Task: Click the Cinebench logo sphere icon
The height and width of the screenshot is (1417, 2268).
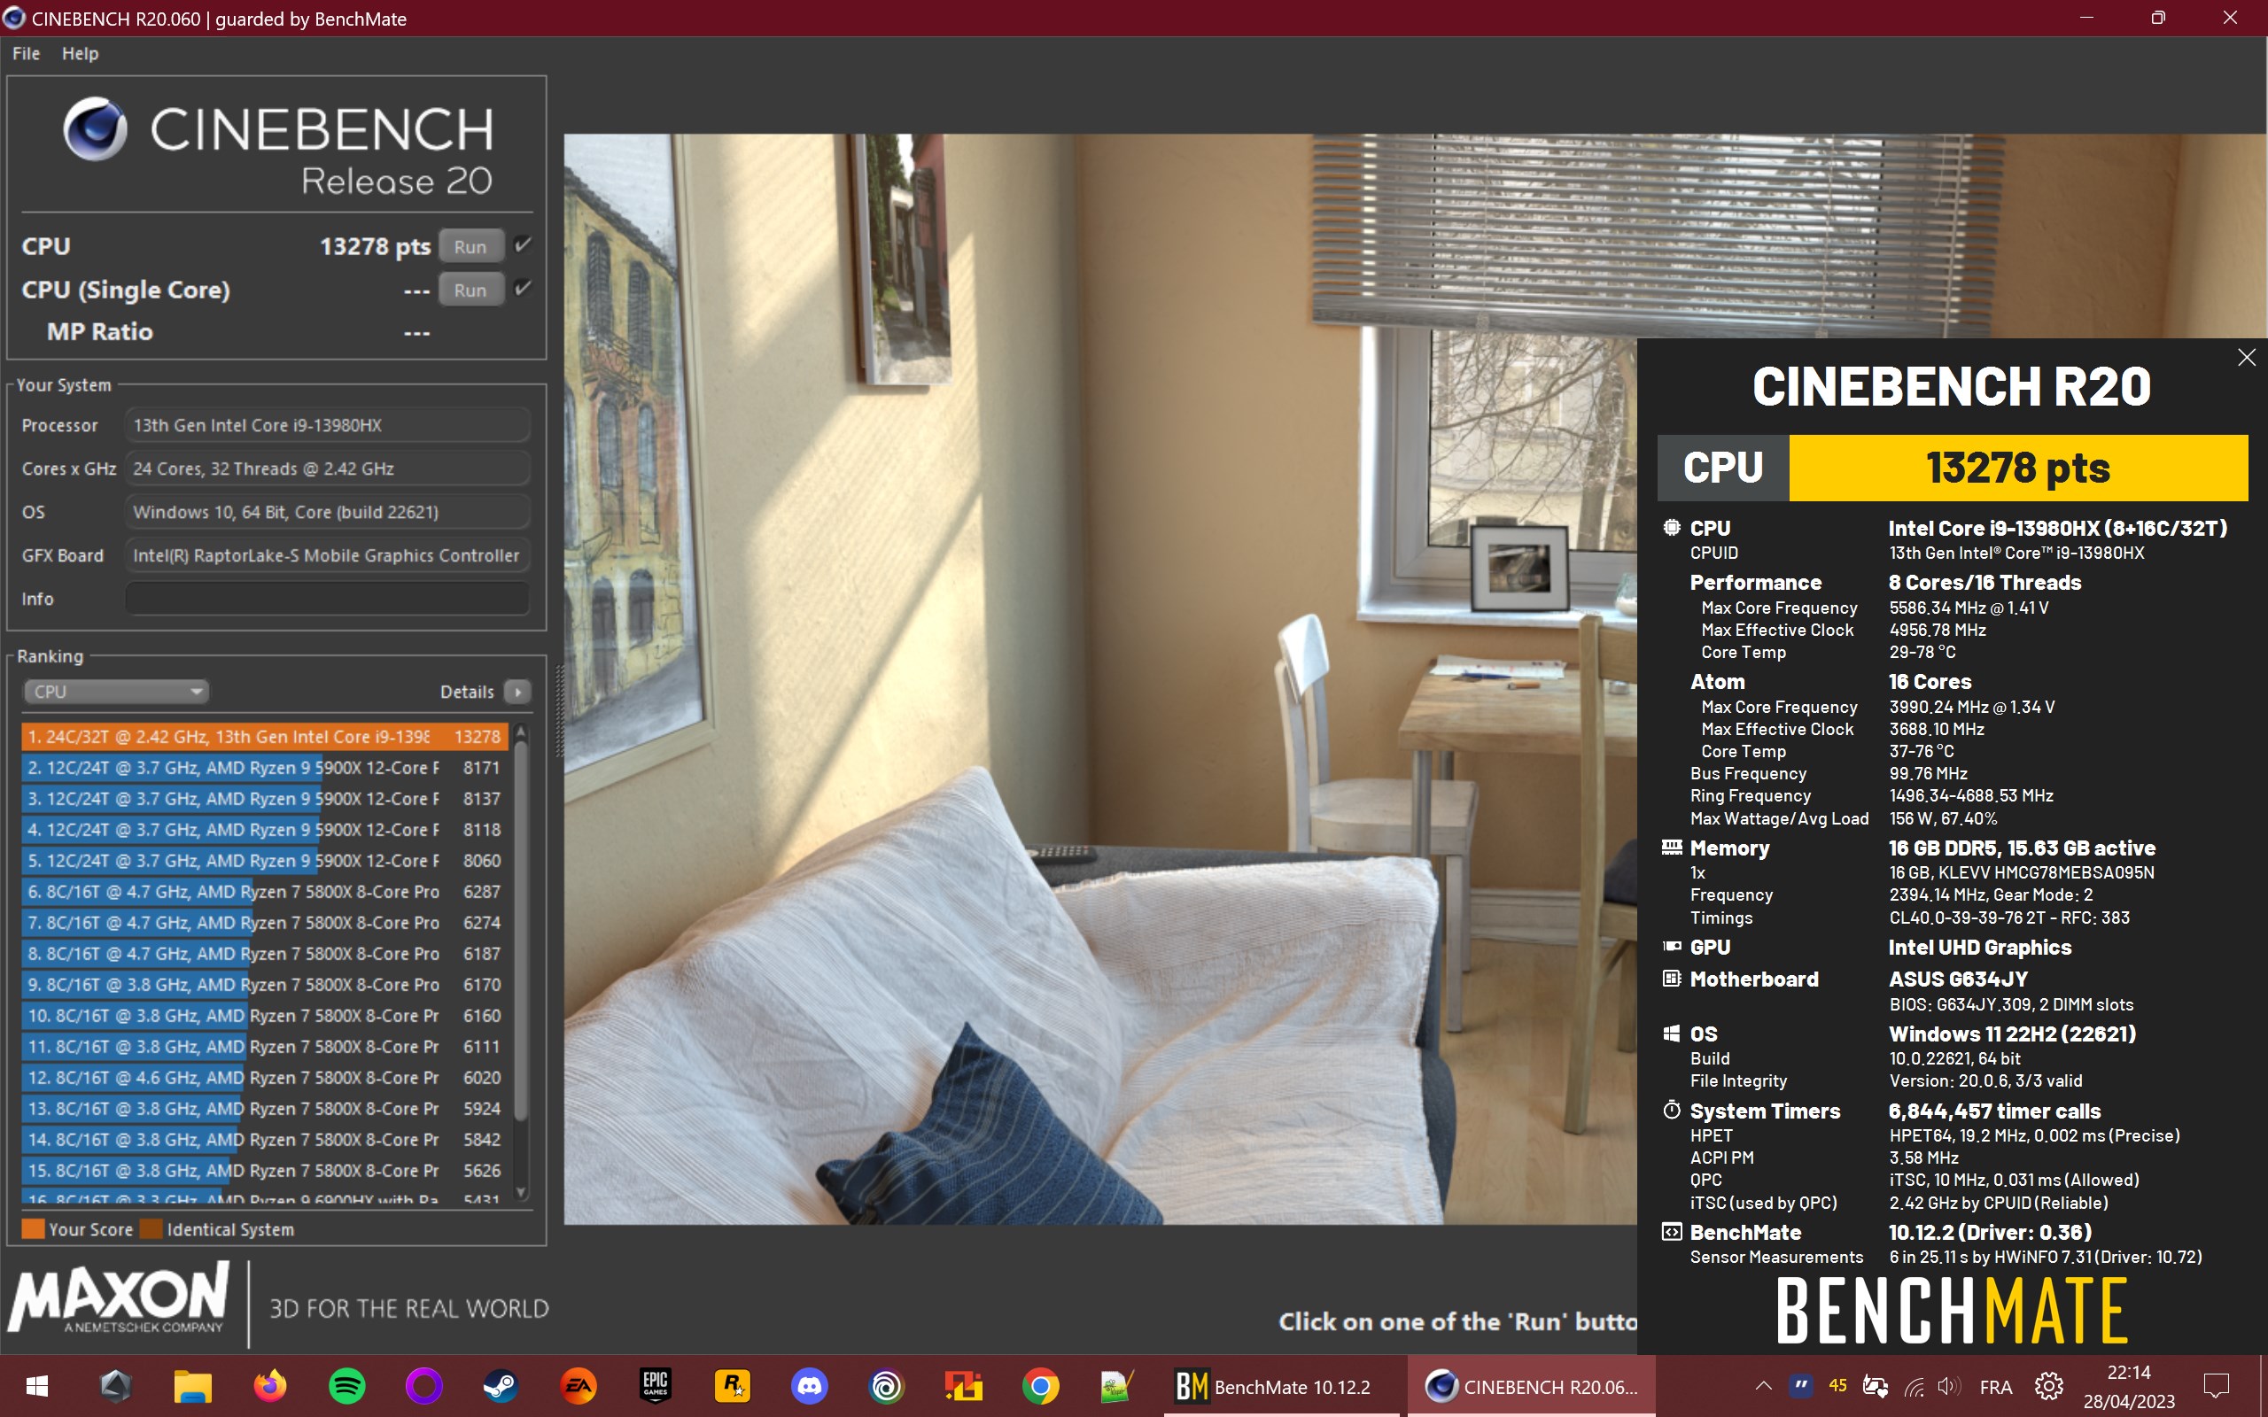Action: pyautogui.click(x=95, y=128)
